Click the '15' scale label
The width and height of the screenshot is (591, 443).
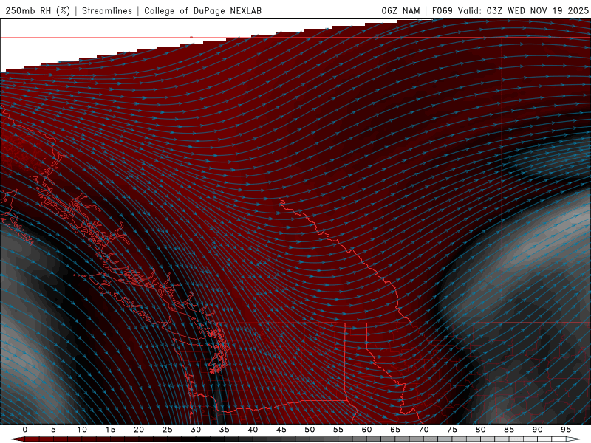(x=110, y=430)
